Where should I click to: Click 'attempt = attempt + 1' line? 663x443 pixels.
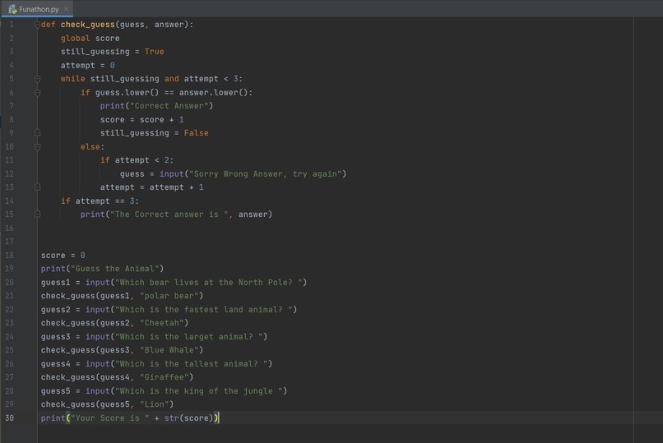(x=152, y=187)
